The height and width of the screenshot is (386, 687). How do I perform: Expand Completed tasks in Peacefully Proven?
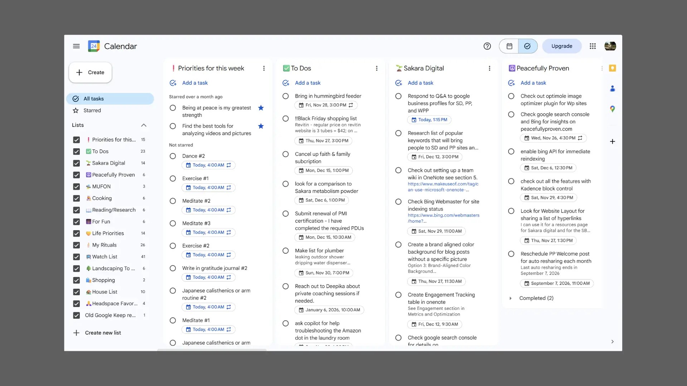[x=511, y=298]
